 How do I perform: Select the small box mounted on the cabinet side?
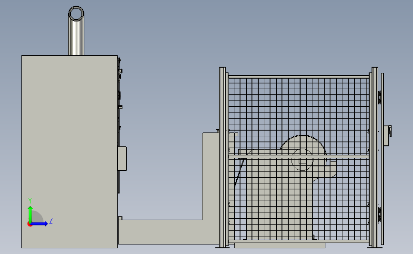click(x=122, y=159)
